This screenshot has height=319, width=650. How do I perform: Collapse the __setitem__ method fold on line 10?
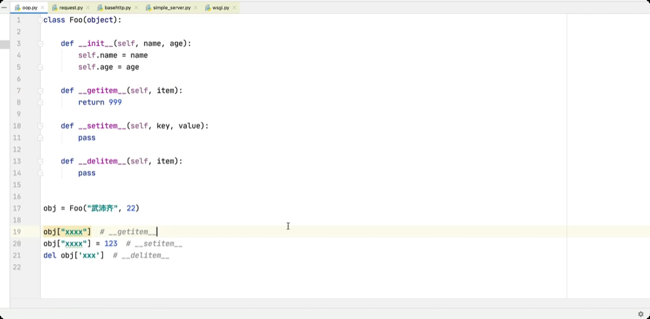click(x=40, y=126)
